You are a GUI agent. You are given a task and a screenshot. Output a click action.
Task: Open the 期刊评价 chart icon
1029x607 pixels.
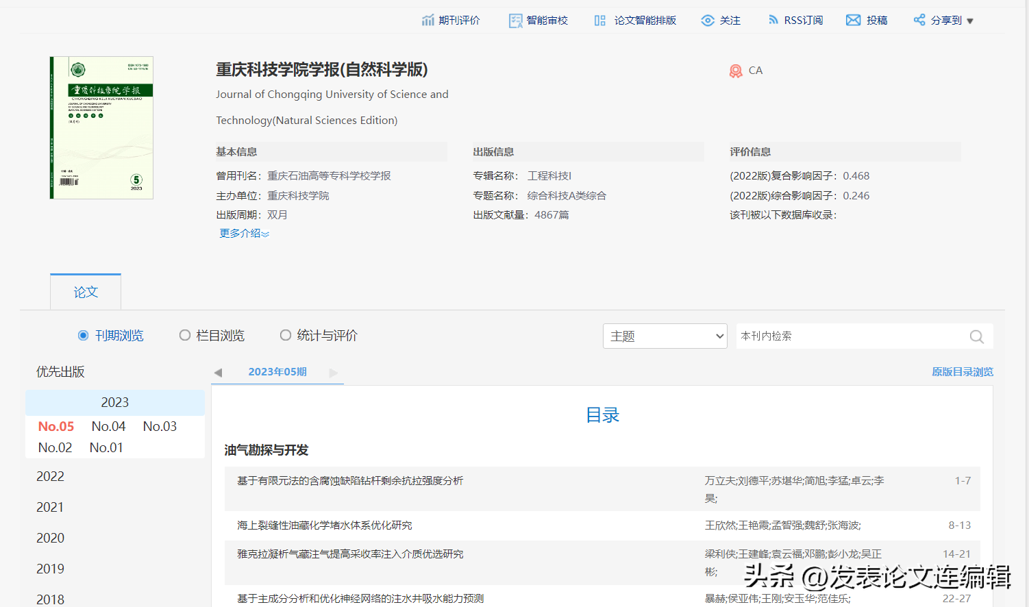pyautogui.click(x=428, y=21)
